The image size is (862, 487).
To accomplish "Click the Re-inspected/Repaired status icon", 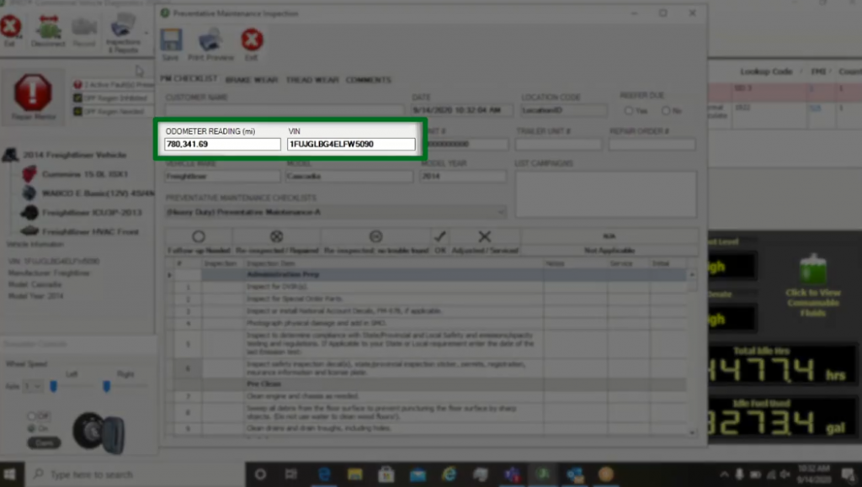I will tap(276, 236).
